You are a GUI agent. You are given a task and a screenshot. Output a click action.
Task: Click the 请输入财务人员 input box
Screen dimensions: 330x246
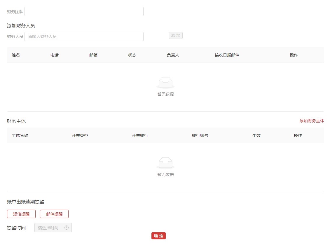(x=84, y=37)
